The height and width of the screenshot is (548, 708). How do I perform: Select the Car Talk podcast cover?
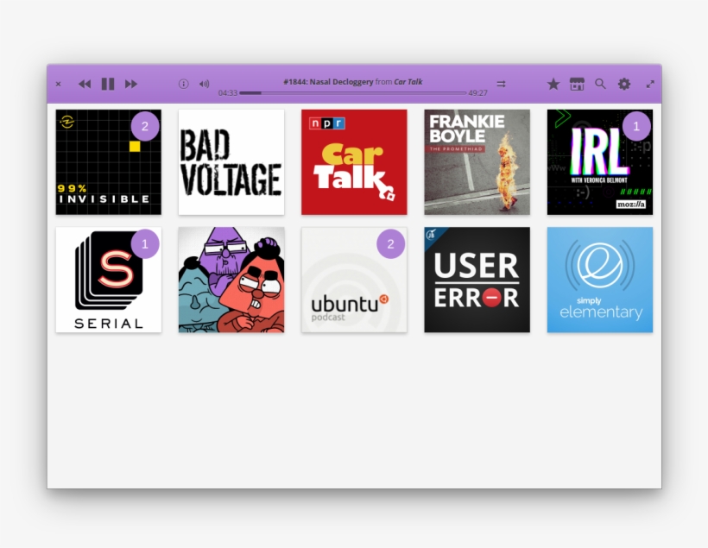point(354,162)
